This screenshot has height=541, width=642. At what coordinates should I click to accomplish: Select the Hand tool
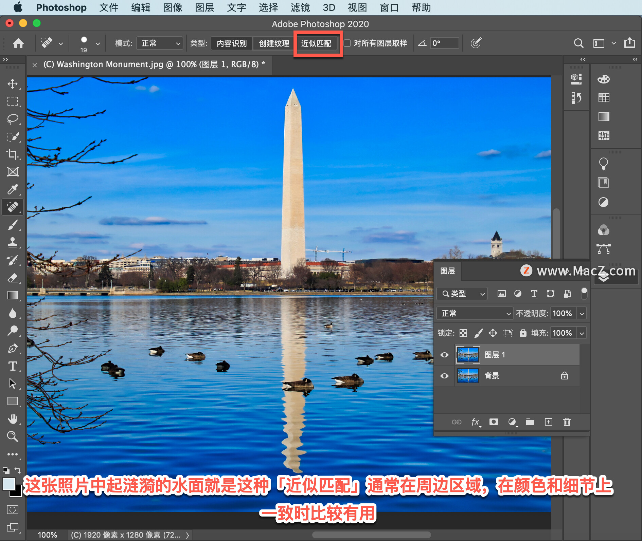click(x=13, y=419)
